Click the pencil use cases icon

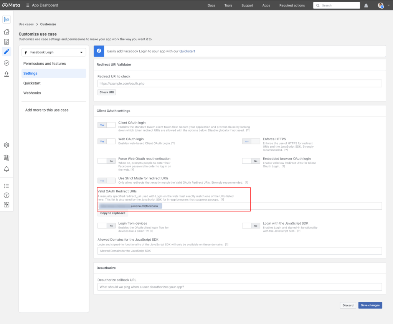pyautogui.click(x=7, y=52)
